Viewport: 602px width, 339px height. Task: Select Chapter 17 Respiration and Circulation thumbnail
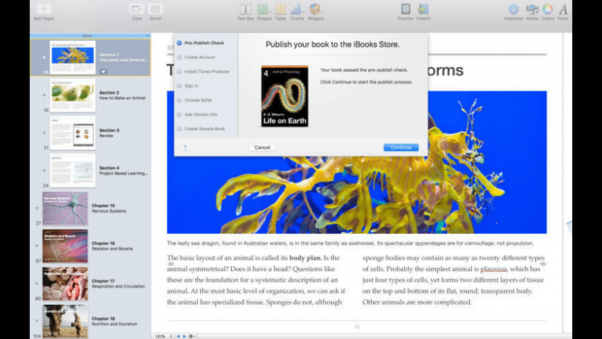tap(65, 284)
